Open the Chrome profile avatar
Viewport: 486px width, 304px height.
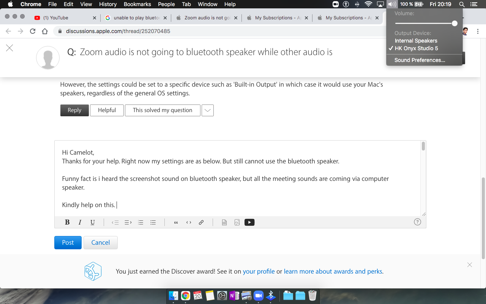[465, 31]
